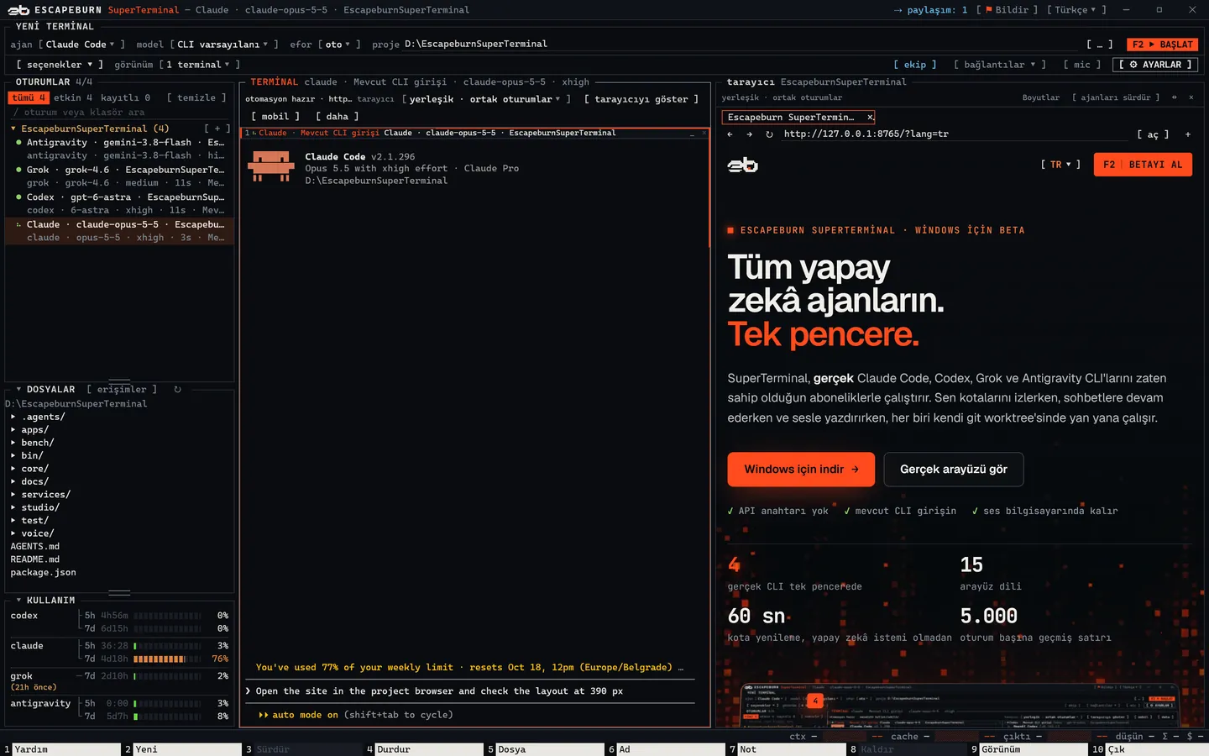This screenshot has width=1209, height=756.
Task: Open the ajan Claude Code dropdown
Action: [81, 45]
